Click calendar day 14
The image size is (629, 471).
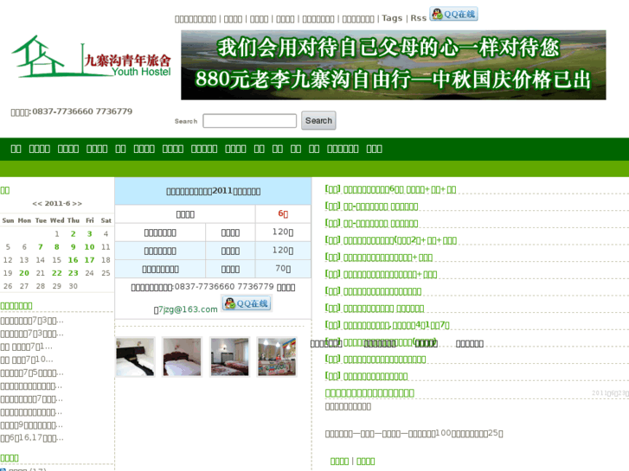click(41, 260)
